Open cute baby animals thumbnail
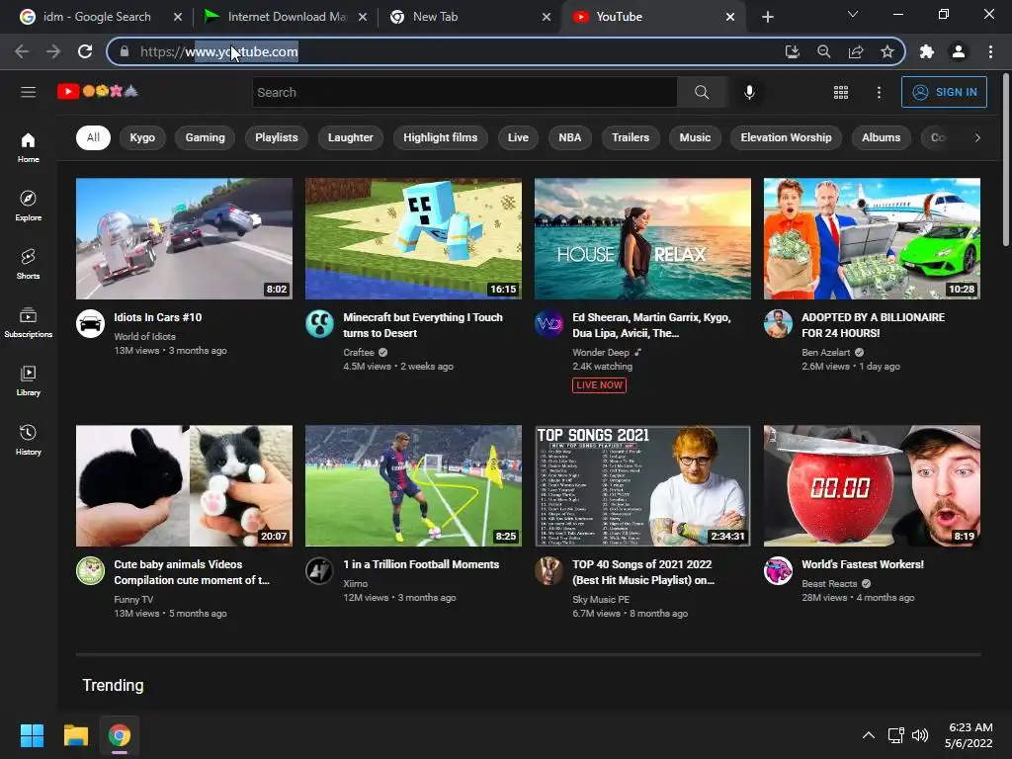 [x=184, y=486]
